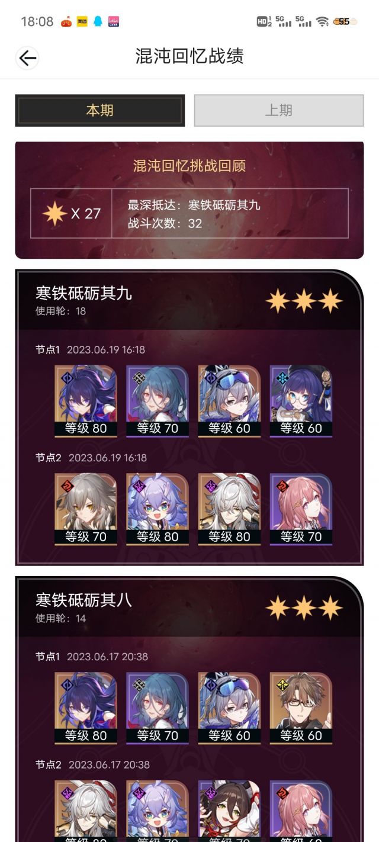The width and height of the screenshot is (379, 842).
Task: Select the goggles character level 60 in 其九 节点1
Action: click(x=229, y=401)
